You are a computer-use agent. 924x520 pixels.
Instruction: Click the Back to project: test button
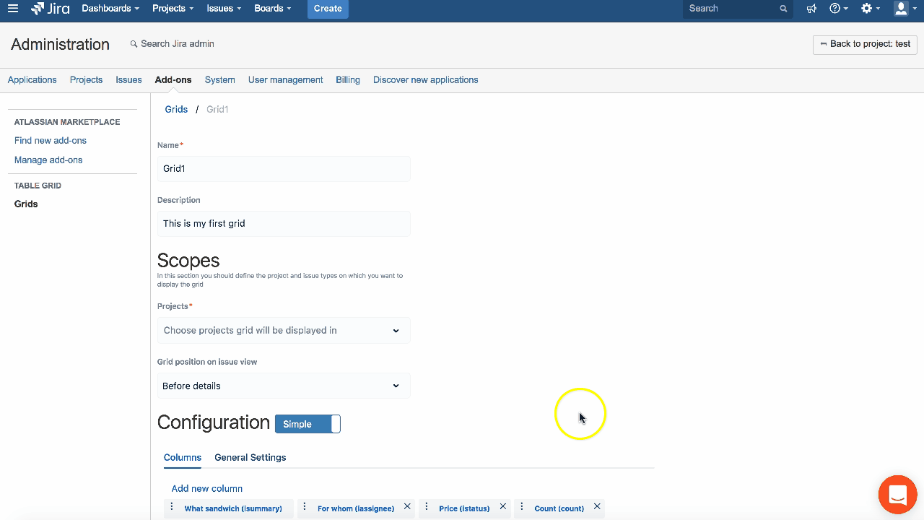point(865,44)
